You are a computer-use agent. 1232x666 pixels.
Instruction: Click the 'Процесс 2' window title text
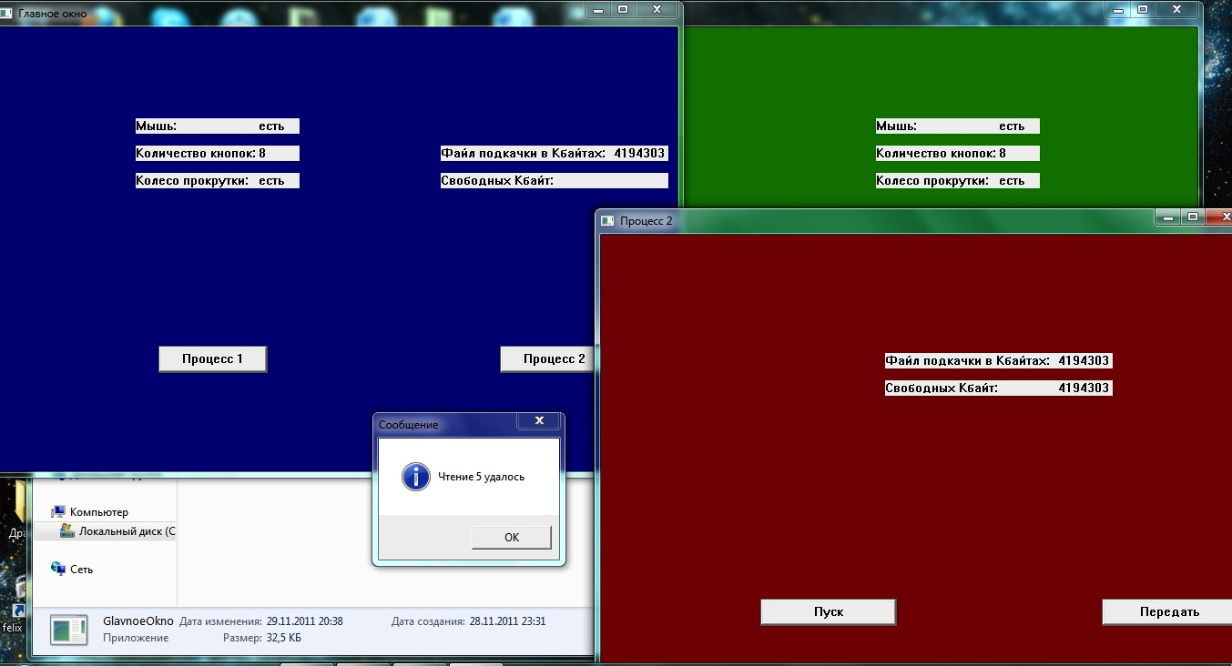[x=647, y=221]
